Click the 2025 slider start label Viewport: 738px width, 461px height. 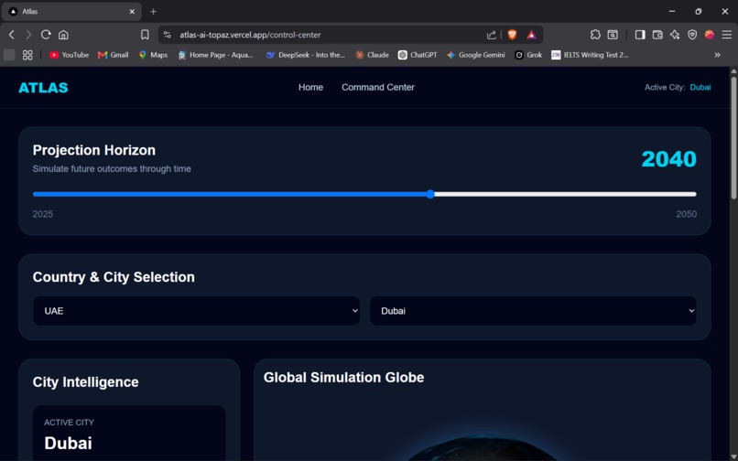coord(43,214)
